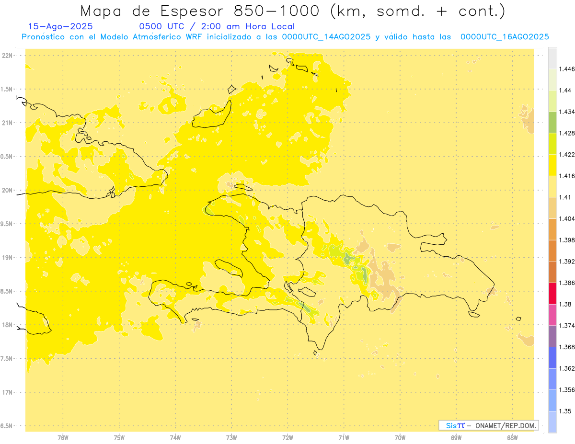
Task: Click the latitude label "9.5N"
Action: coord(7,224)
